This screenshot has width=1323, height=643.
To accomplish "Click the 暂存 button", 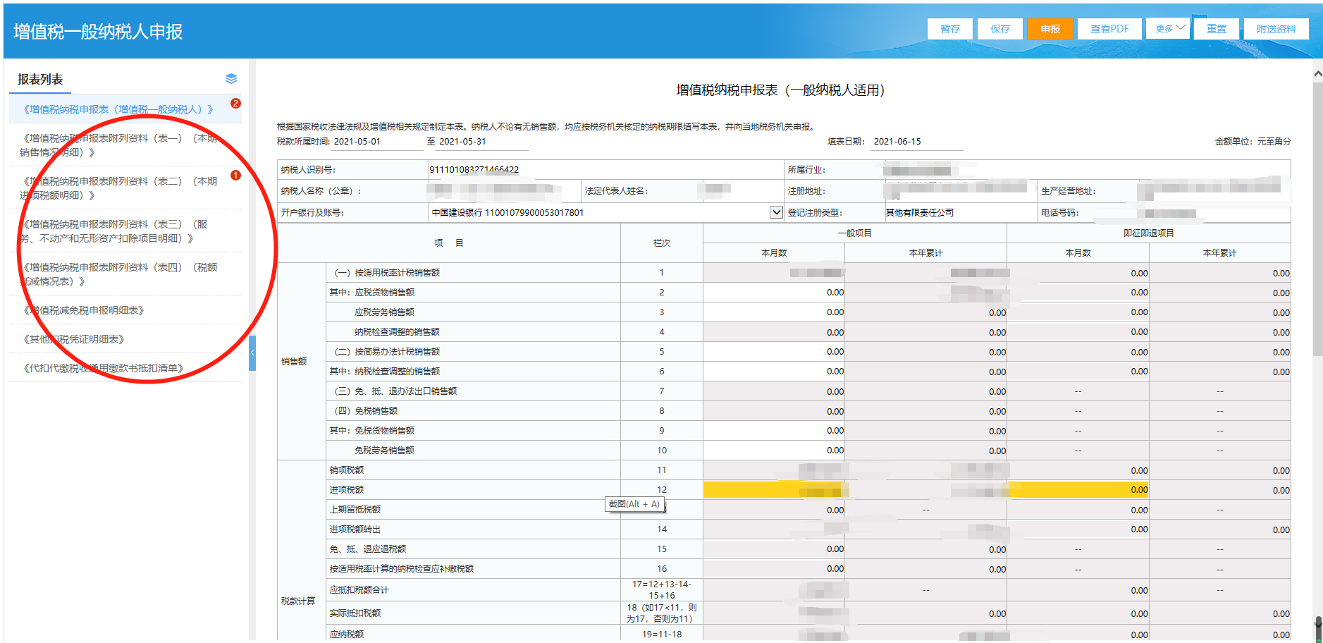I will coord(950,29).
